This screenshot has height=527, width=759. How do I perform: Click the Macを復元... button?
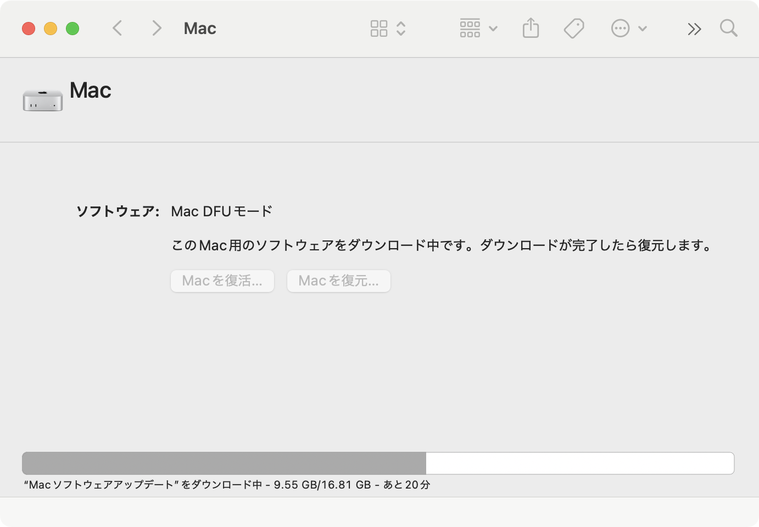[x=339, y=281]
